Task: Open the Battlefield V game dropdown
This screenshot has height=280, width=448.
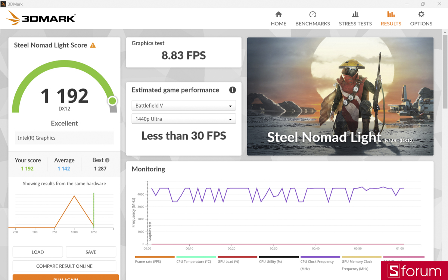Action: pyautogui.click(x=184, y=106)
